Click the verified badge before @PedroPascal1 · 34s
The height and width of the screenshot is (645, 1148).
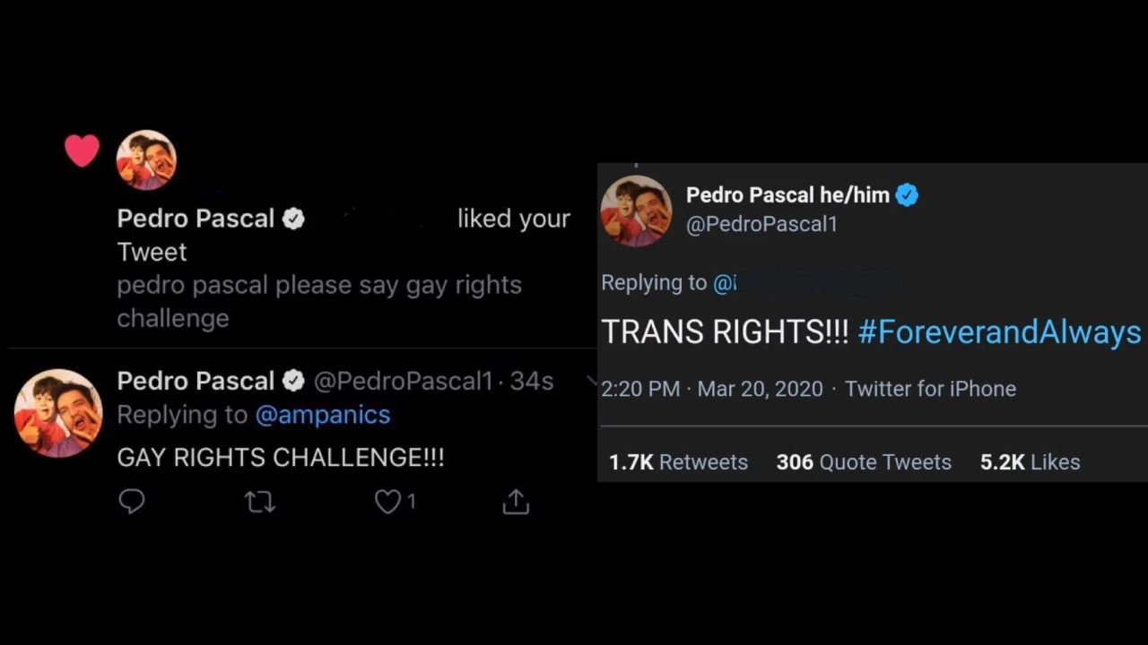point(294,381)
